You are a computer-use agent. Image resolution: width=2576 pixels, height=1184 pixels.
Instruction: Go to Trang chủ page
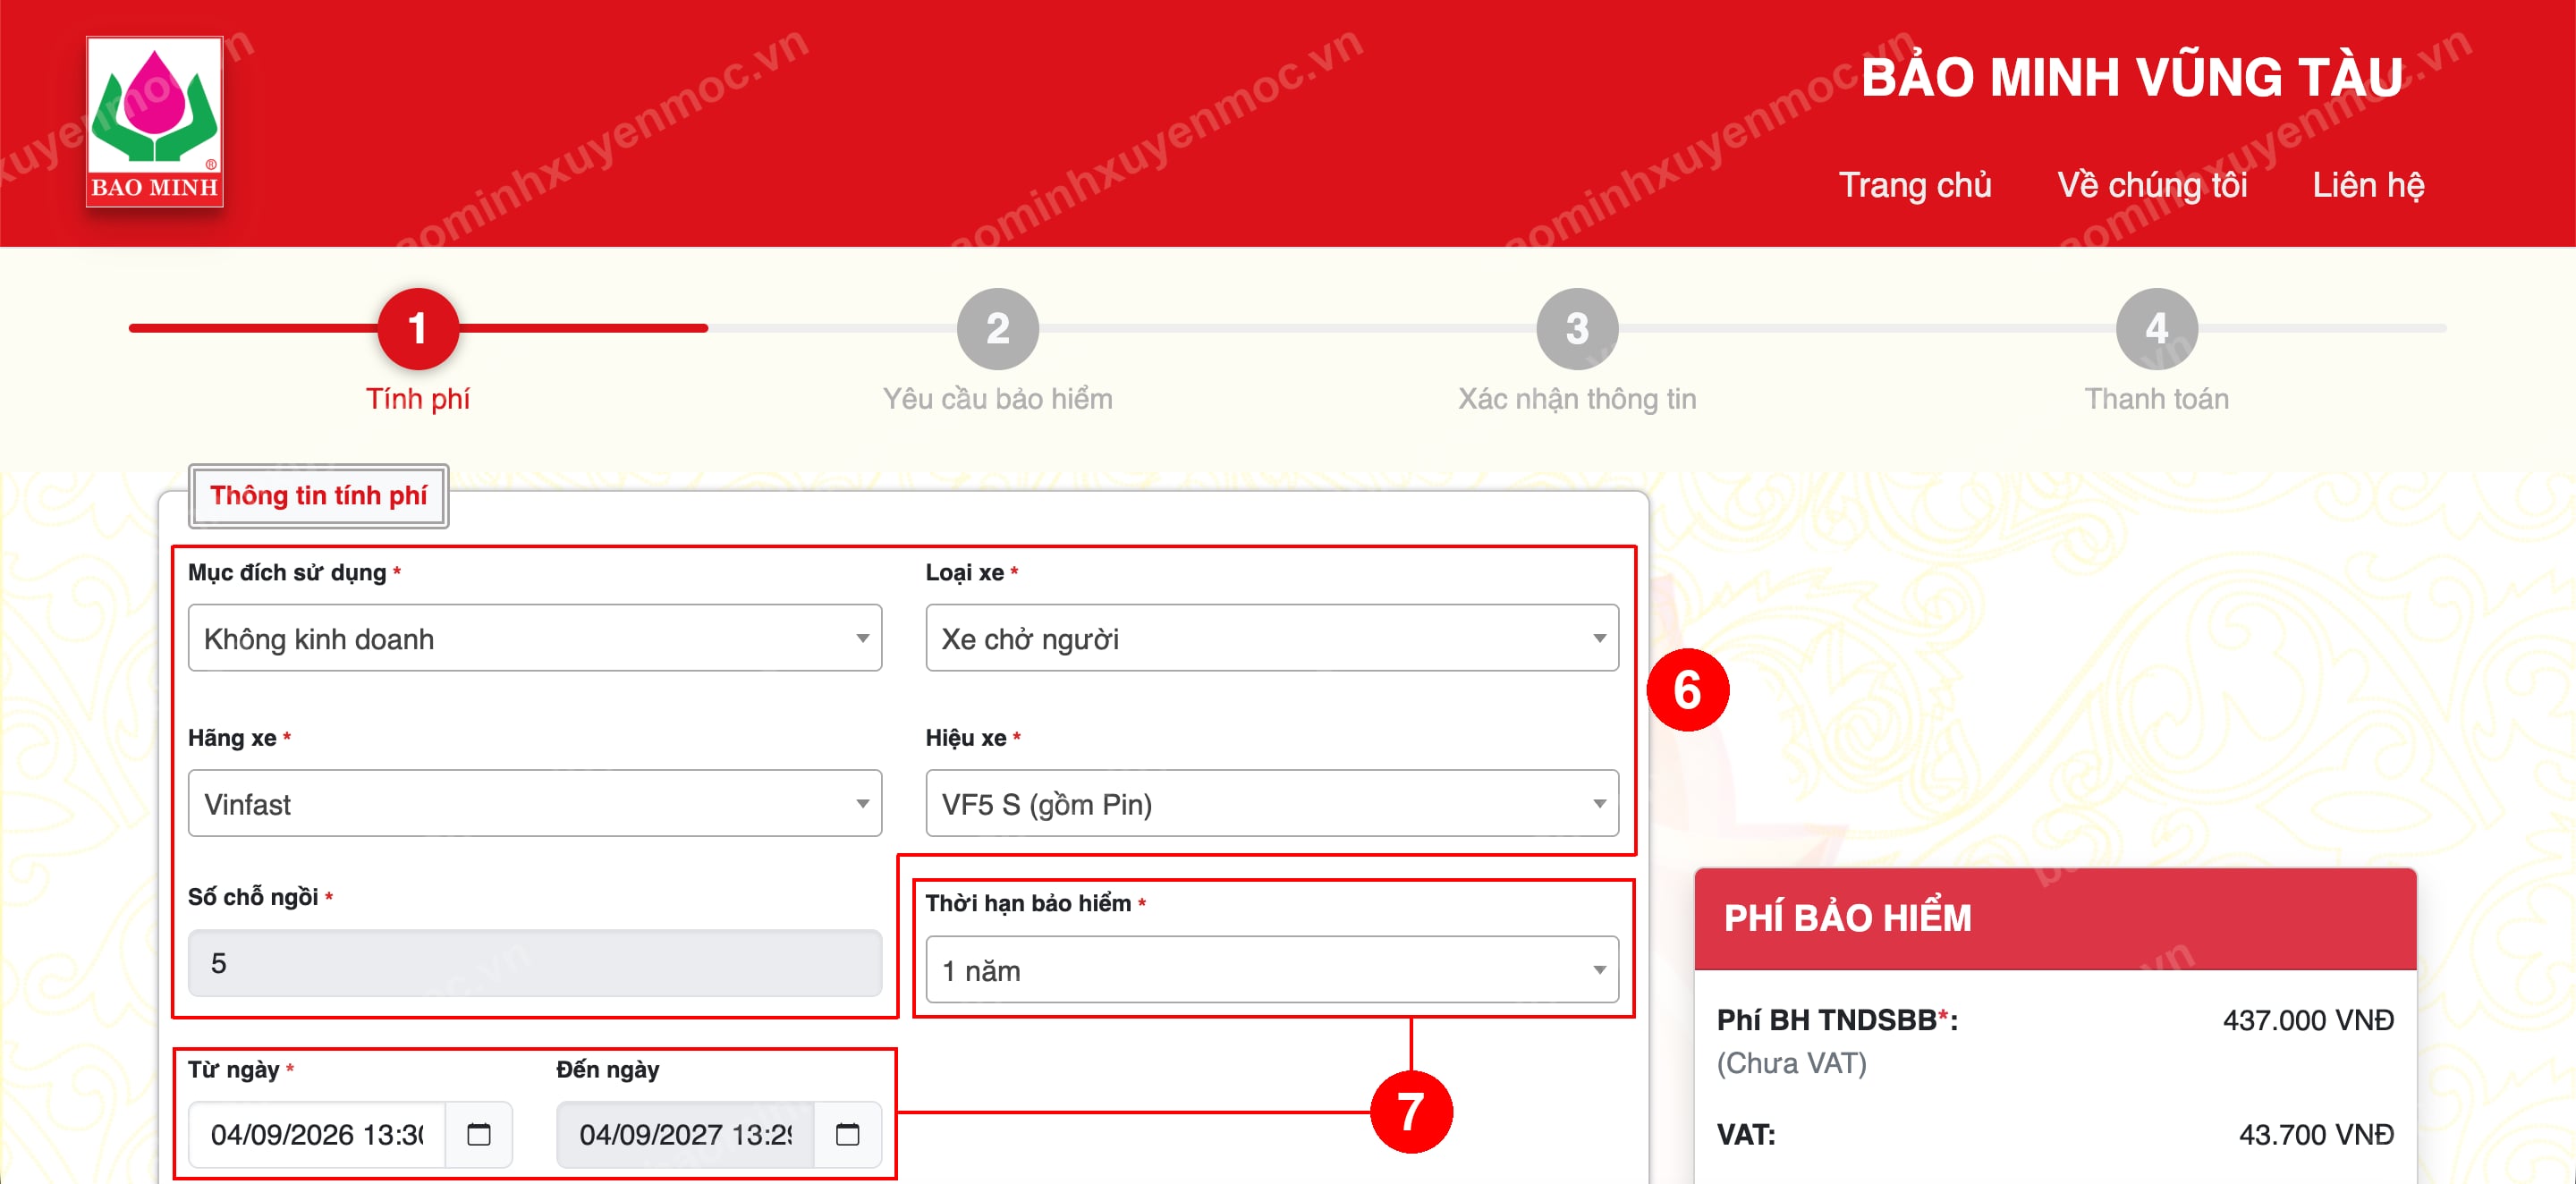1915,185
